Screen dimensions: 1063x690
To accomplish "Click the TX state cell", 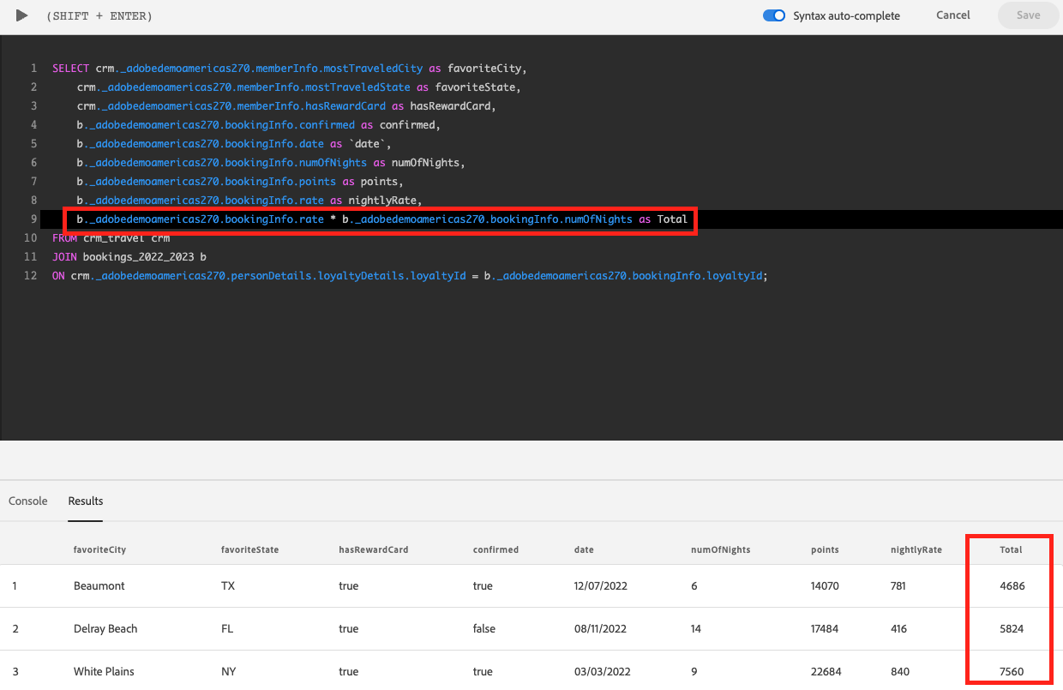I will 228,586.
